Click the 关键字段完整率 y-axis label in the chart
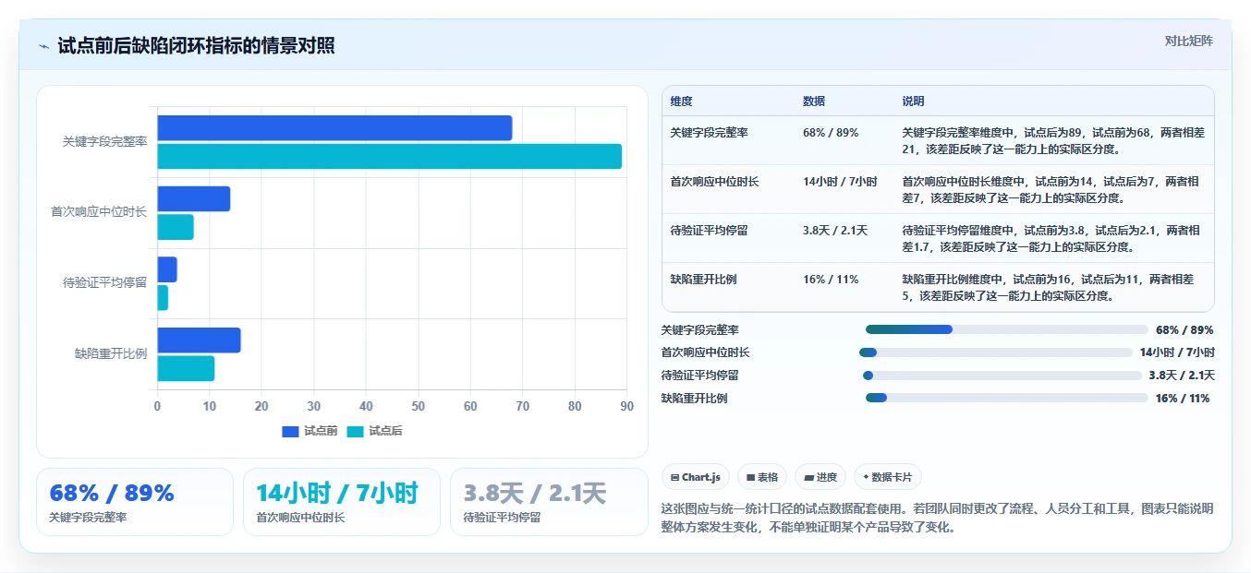The width and height of the screenshot is (1251, 573). click(x=104, y=142)
